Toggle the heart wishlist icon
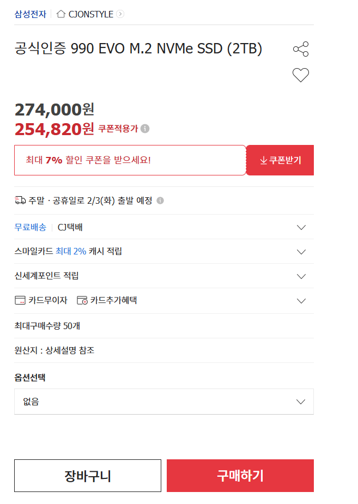The height and width of the screenshot is (504, 358). pos(301,75)
